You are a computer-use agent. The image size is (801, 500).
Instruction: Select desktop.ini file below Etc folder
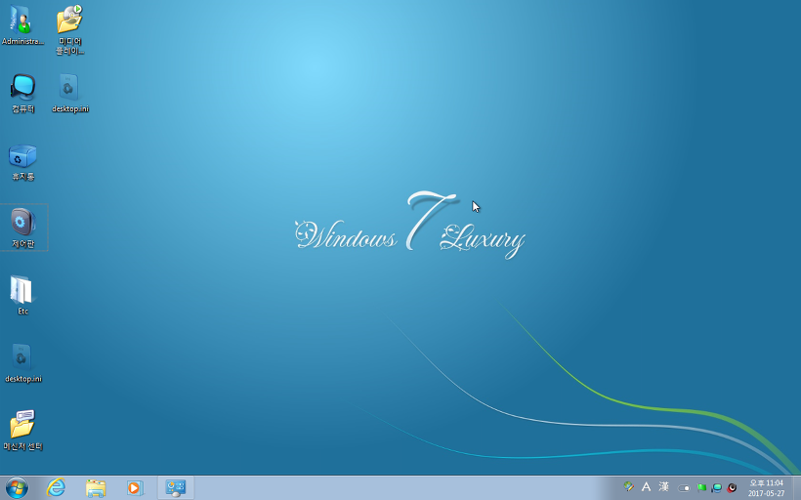coord(23,362)
